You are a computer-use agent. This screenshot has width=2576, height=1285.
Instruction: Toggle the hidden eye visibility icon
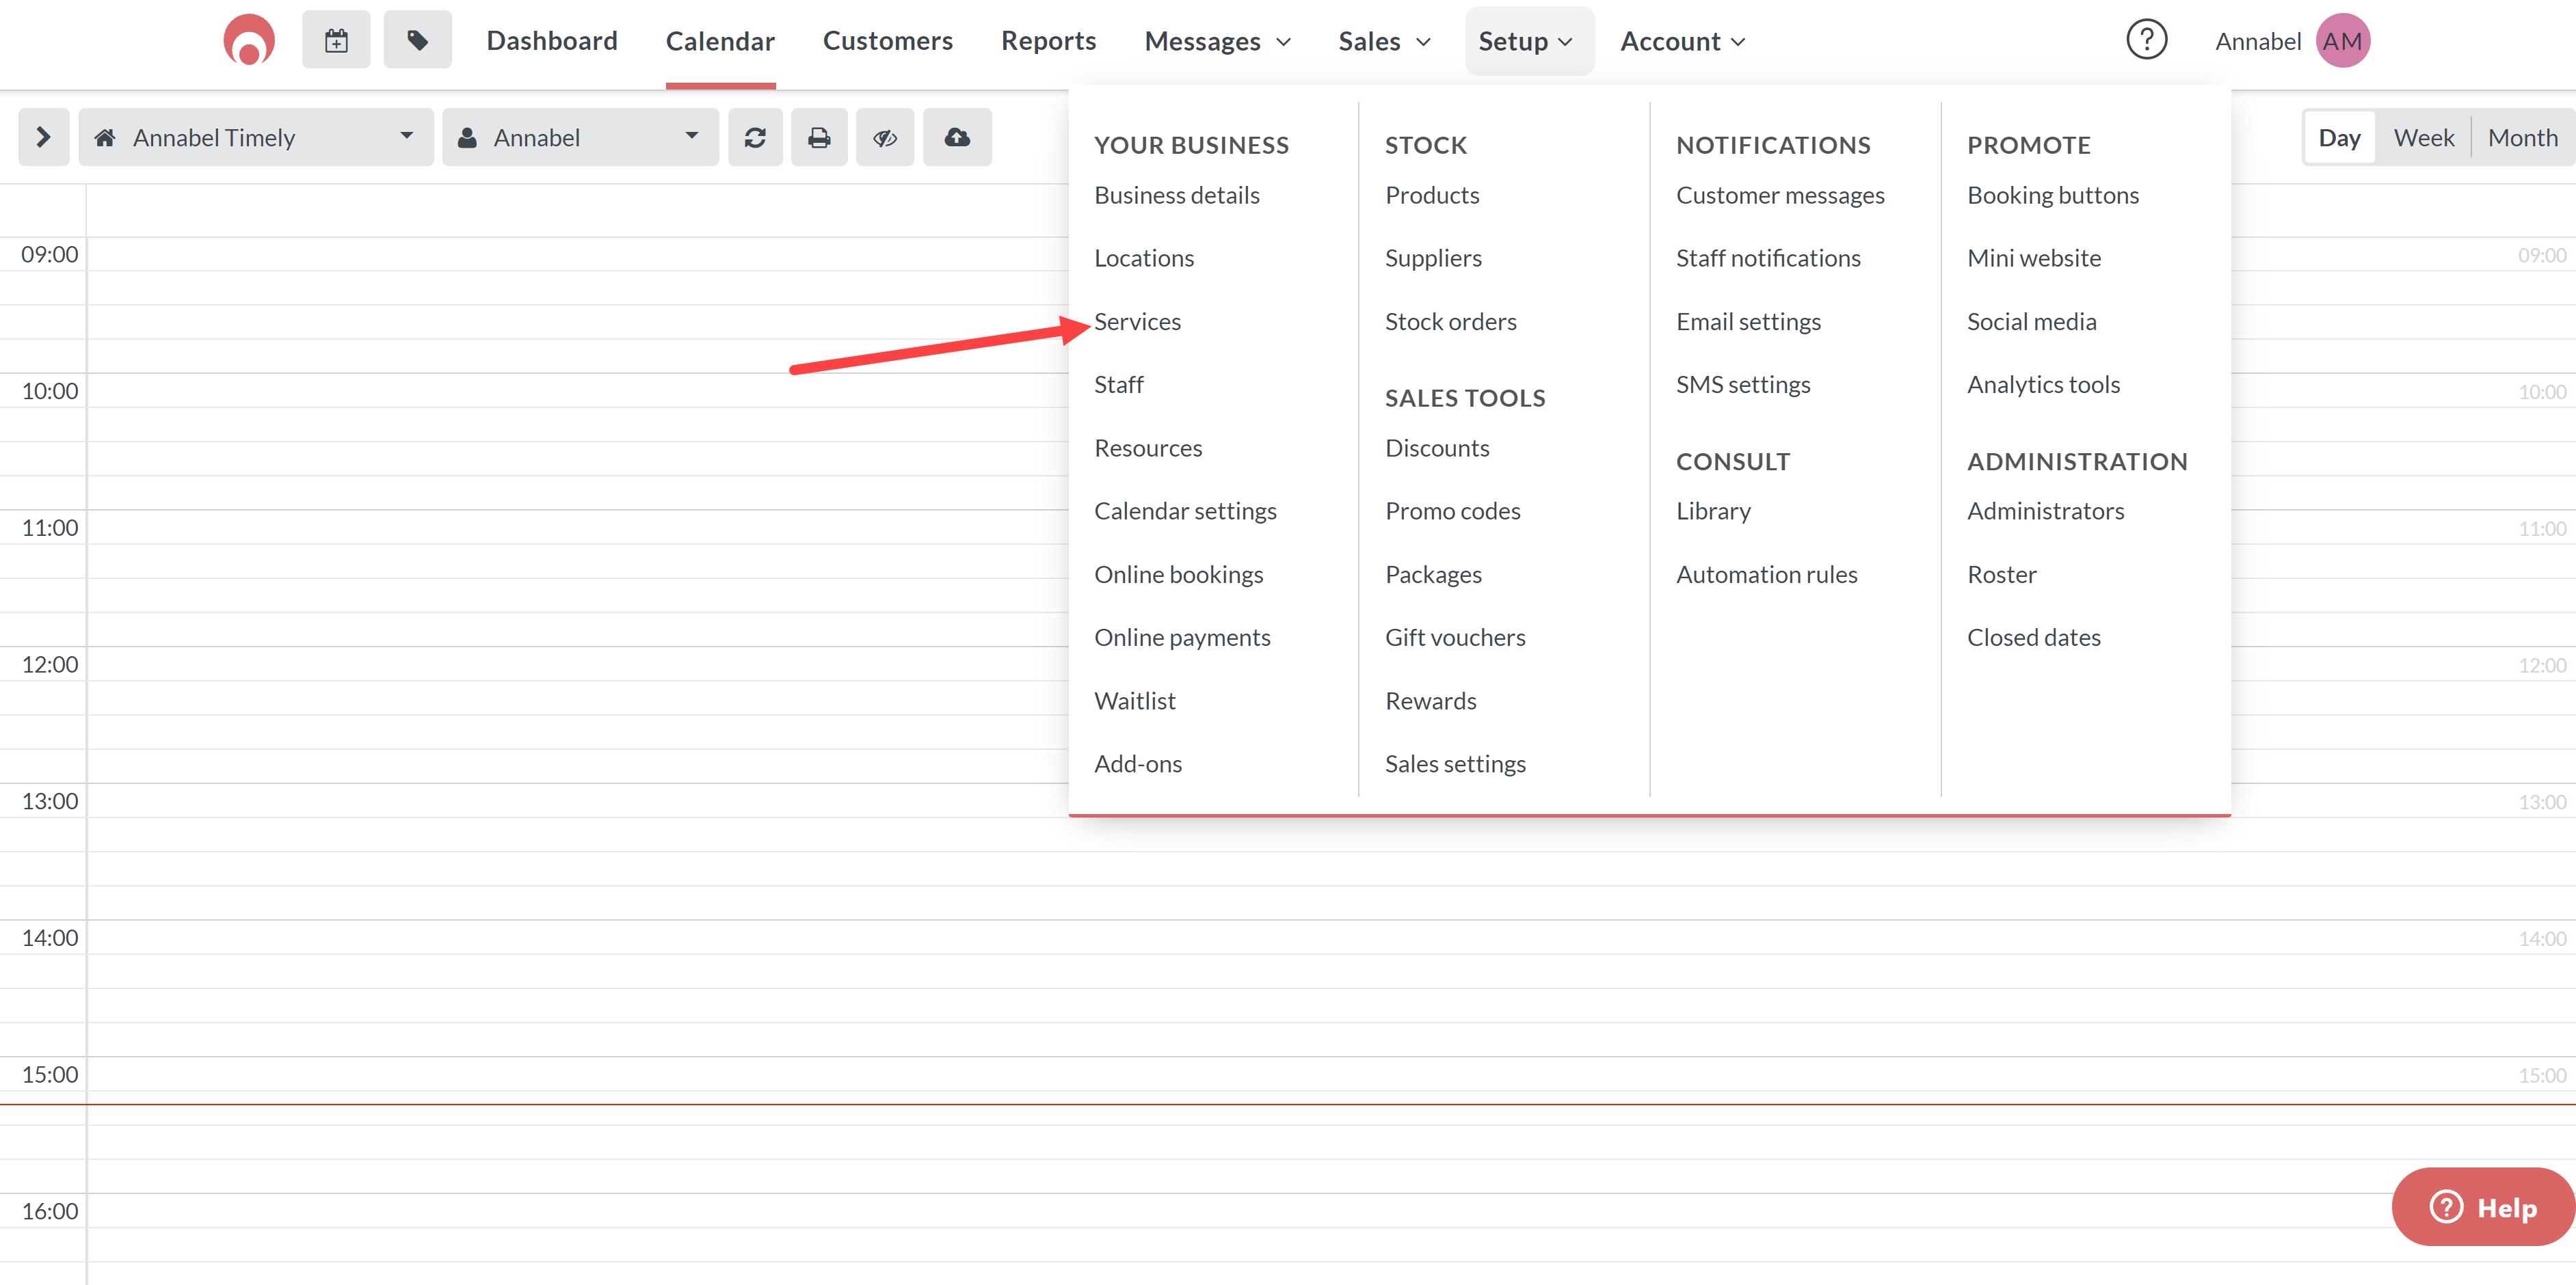click(885, 137)
